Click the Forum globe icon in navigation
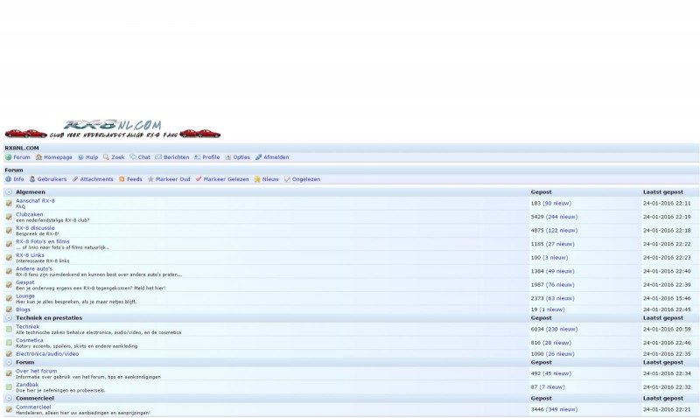 pos(8,157)
